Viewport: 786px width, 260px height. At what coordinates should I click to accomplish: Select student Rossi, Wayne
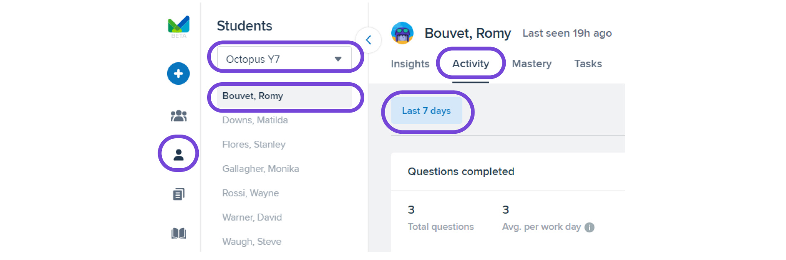251,193
